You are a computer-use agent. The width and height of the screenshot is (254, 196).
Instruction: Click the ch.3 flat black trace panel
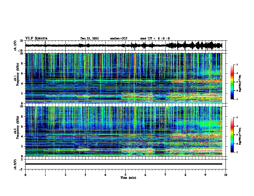[123, 164]
